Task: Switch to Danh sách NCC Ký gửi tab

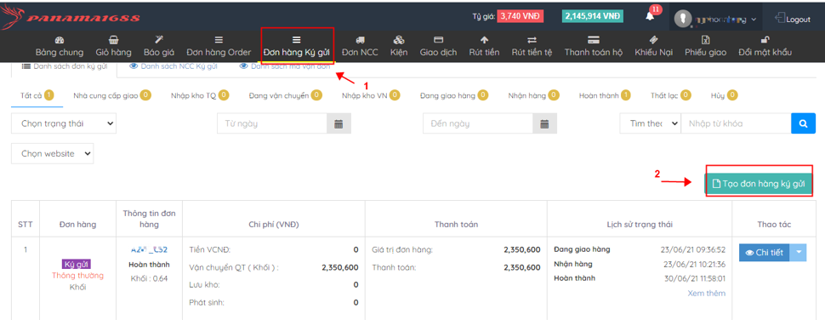Action: click(x=174, y=66)
